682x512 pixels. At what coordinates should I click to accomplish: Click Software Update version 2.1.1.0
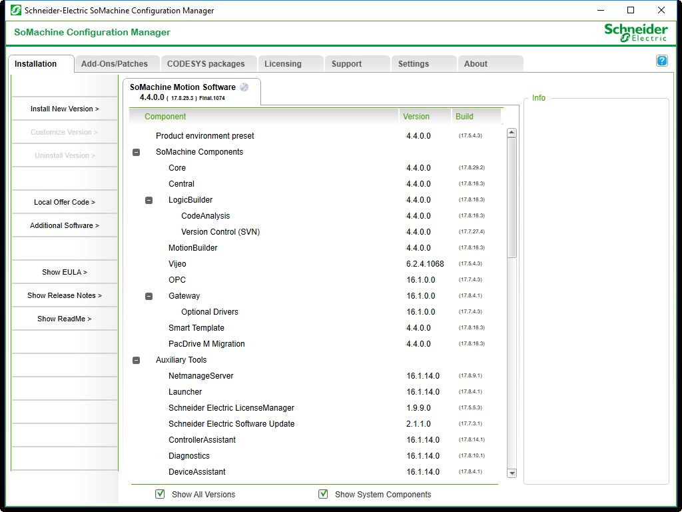[418, 424]
